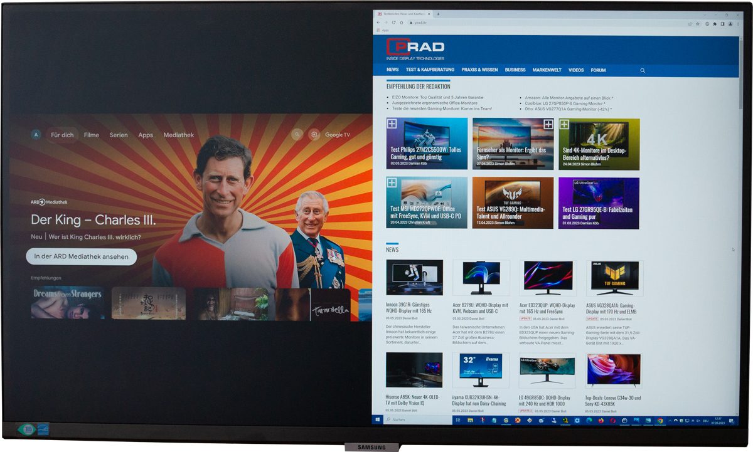Open the PRAXIS & WISSEN menu

479,70
